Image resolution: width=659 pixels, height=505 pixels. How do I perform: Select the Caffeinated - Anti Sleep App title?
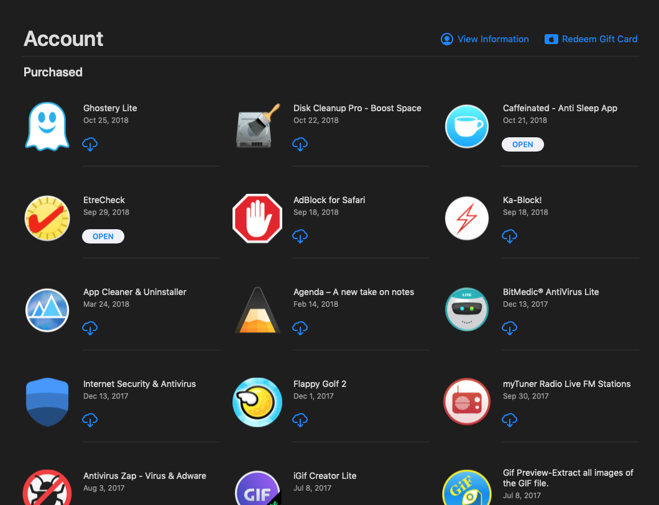click(x=560, y=108)
